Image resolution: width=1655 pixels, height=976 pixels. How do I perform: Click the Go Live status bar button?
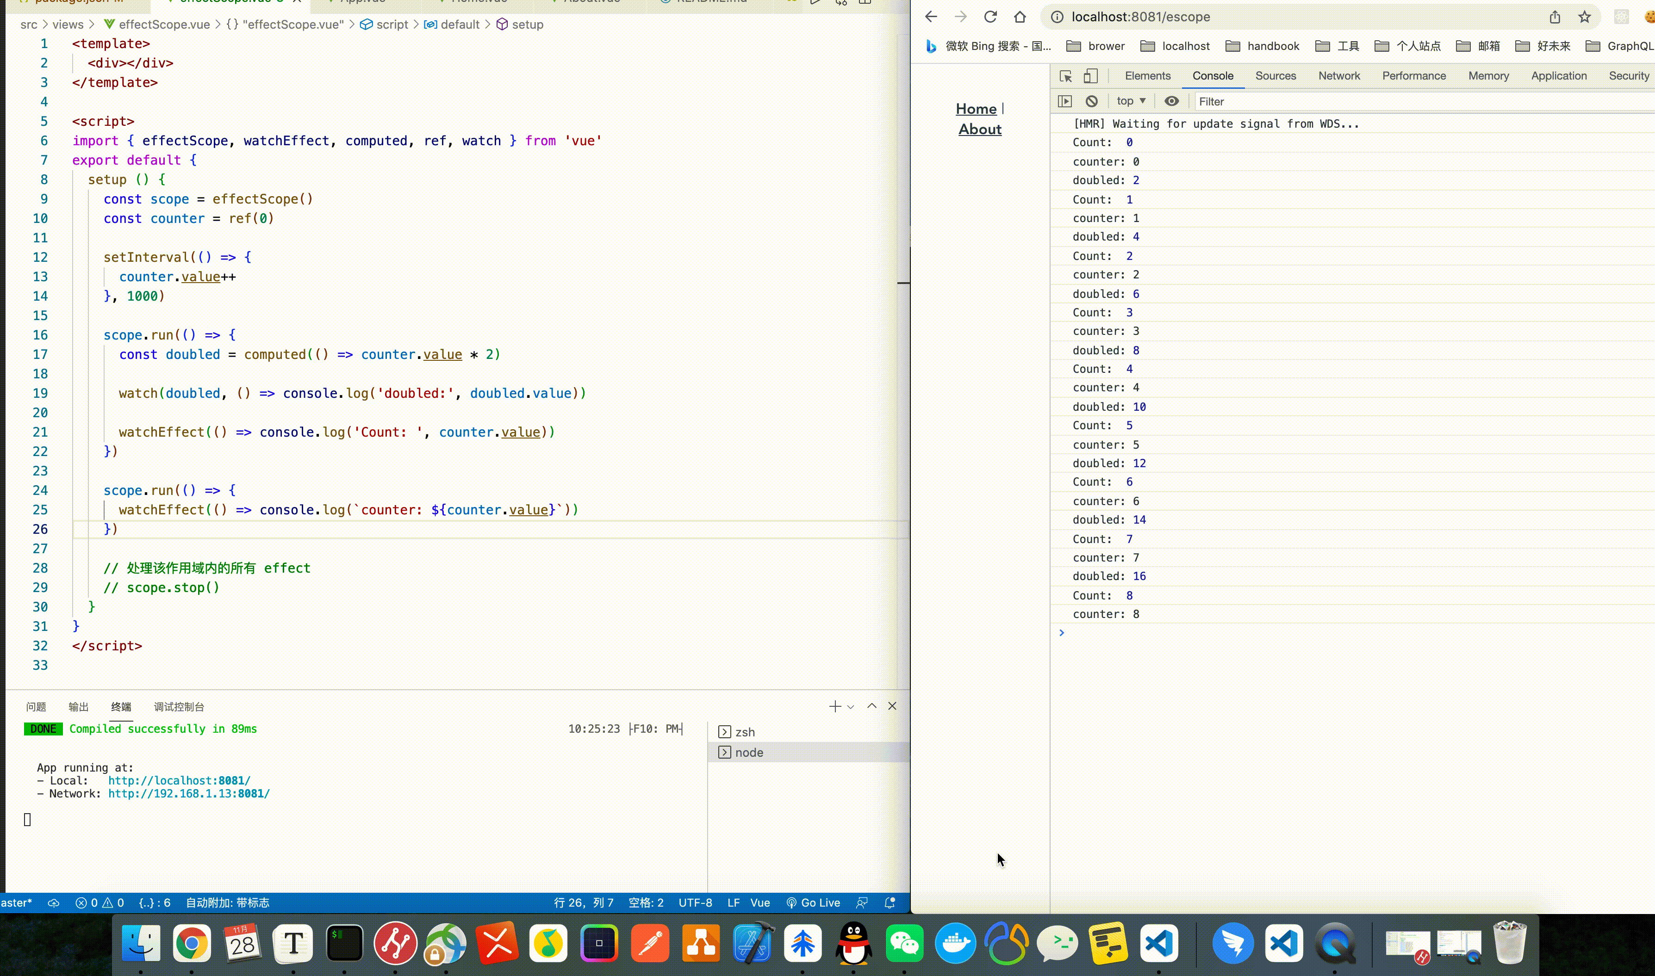tap(814, 903)
